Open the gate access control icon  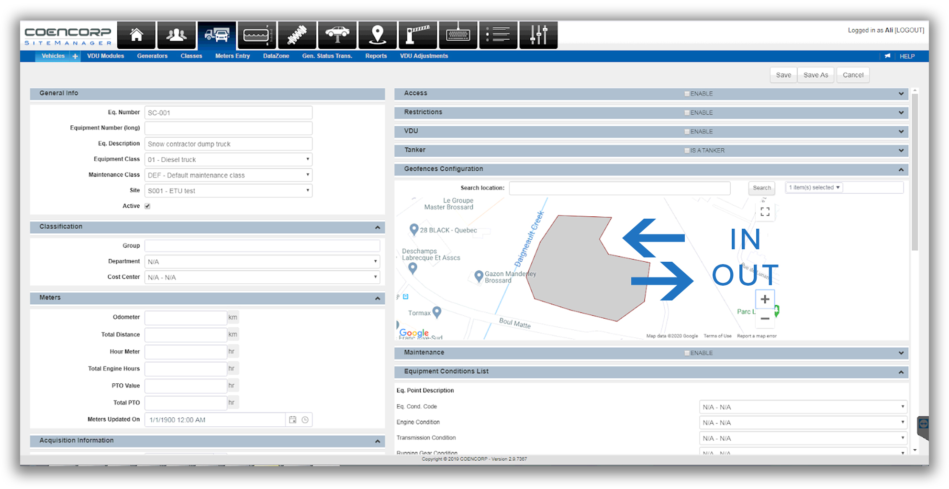click(x=417, y=34)
